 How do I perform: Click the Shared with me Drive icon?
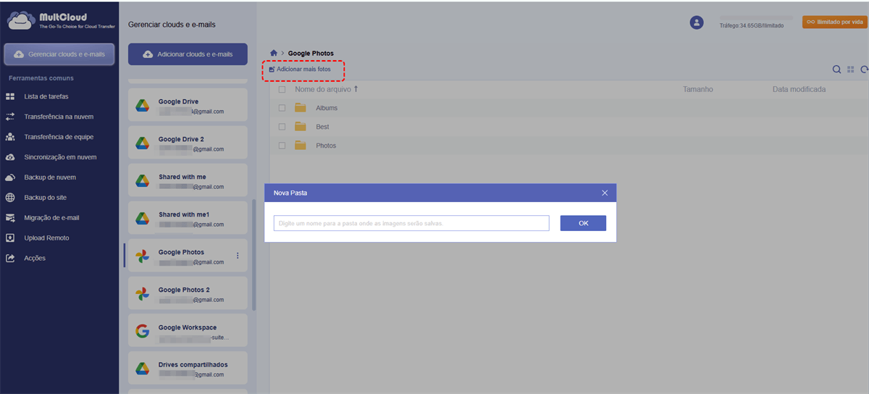(x=143, y=181)
